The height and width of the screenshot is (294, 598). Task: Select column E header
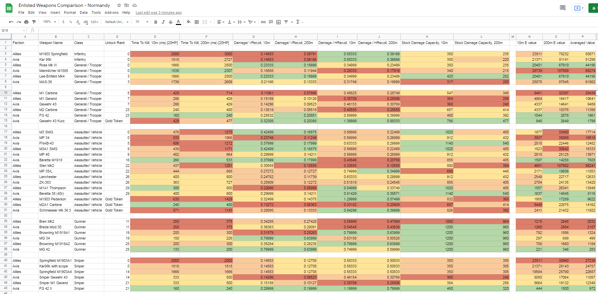point(155,37)
